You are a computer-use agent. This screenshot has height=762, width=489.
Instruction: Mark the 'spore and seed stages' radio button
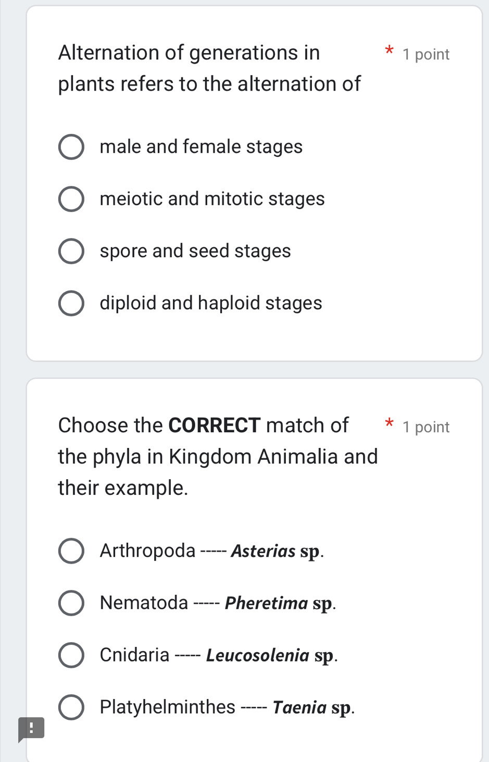coord(71,251)
